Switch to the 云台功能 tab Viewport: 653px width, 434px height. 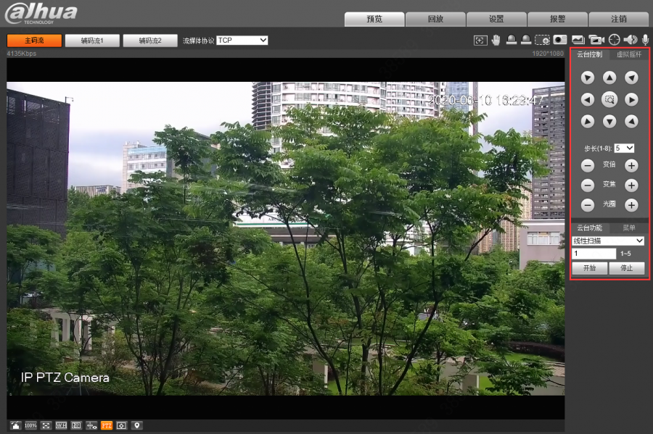tap(590, 228)
